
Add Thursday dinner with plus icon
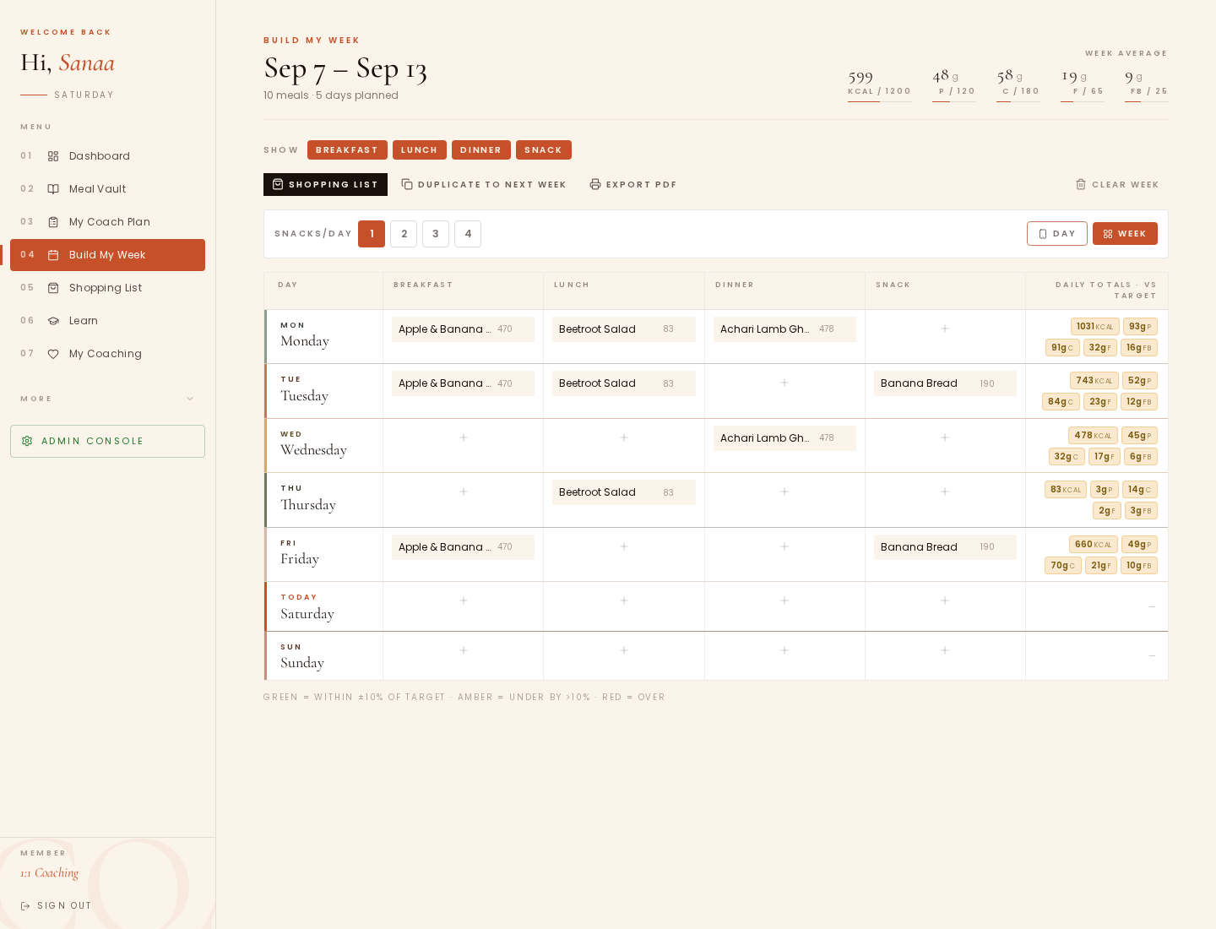[x=784, y=492]
